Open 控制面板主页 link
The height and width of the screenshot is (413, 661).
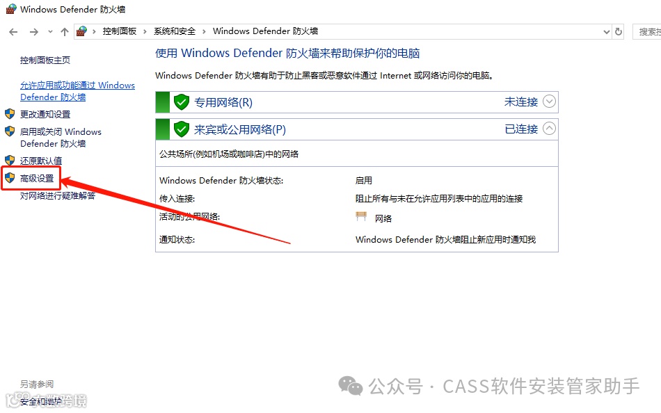click(x=45, y=60)
